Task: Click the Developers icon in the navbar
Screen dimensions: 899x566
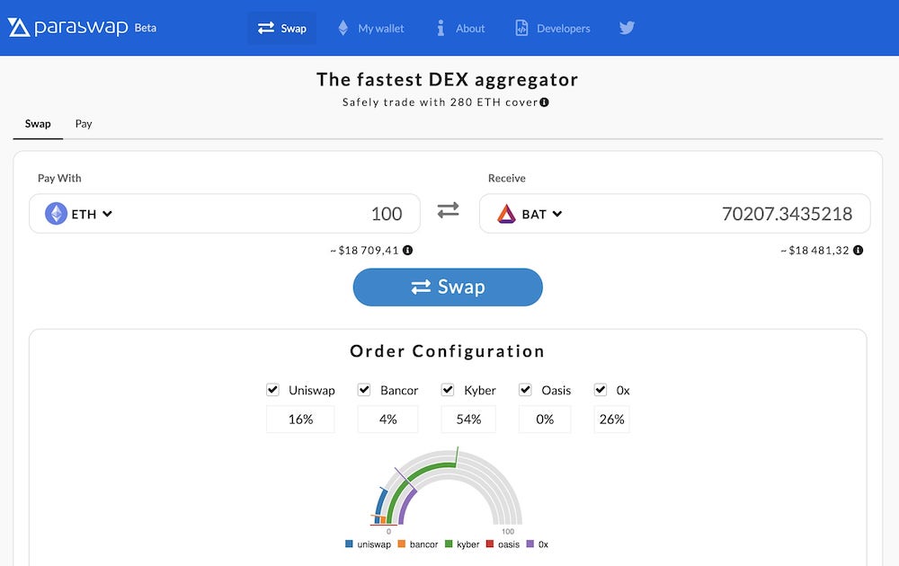Action: [x=521, y=28]
